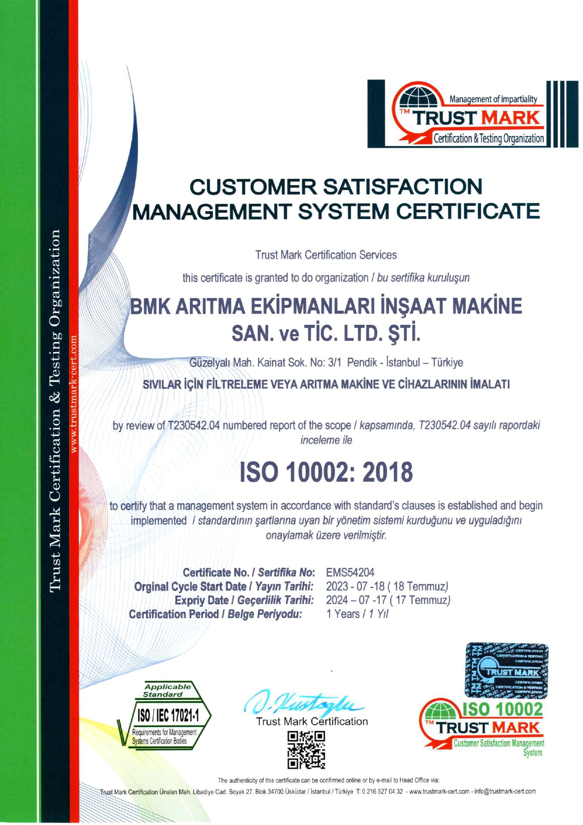Click the handwritten blue signature
This screenshot has height=825, width=583.
[303, 702]
